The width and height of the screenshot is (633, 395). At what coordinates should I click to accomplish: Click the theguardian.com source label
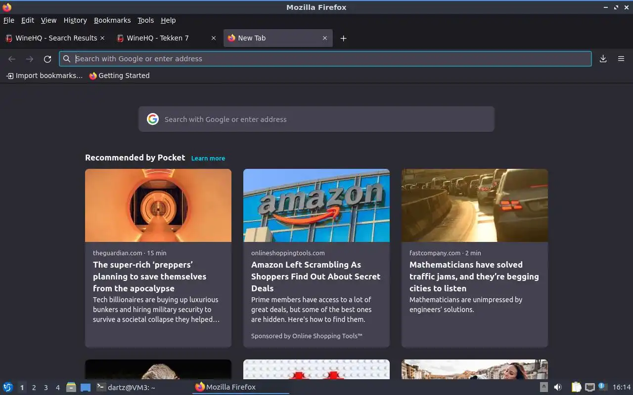[x=117, y=253]
